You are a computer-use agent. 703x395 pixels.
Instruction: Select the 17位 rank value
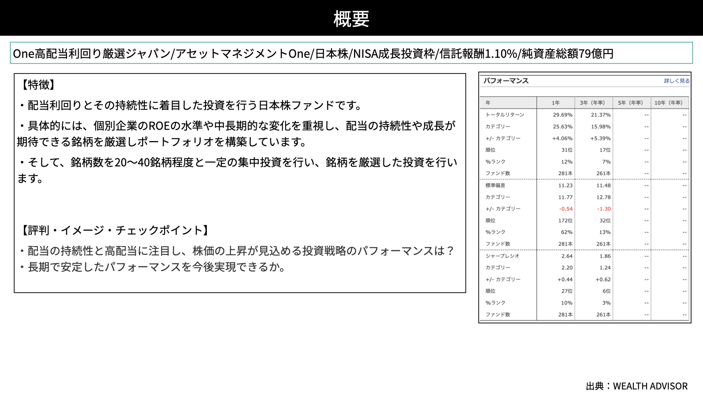605,150
